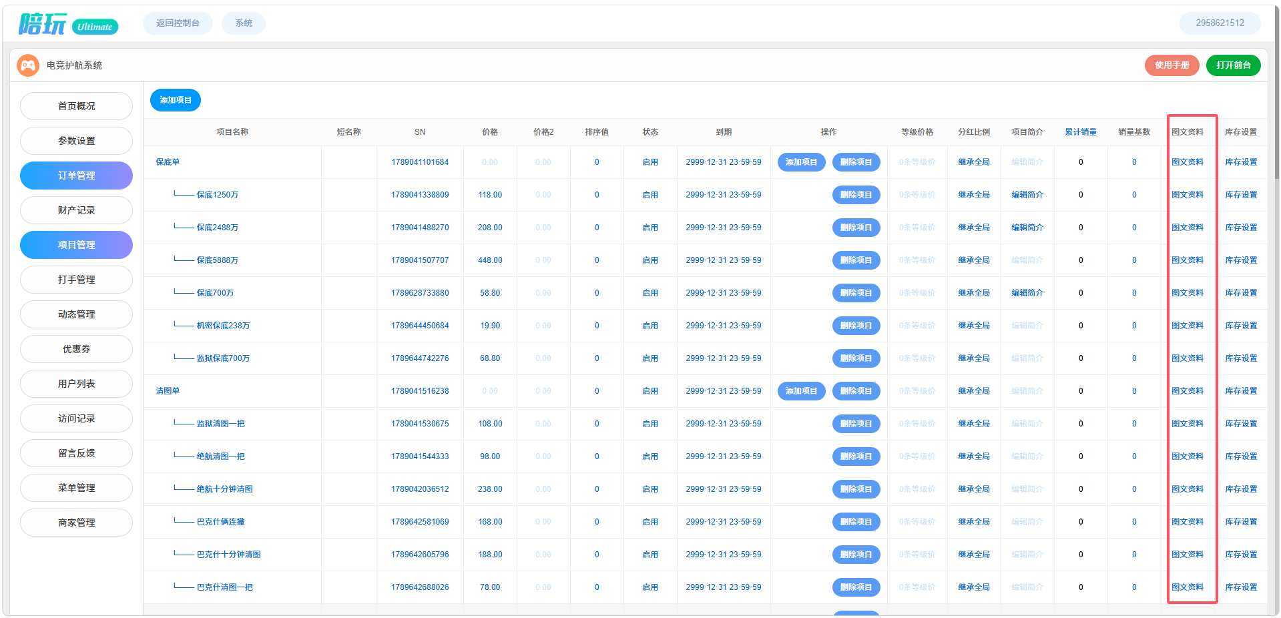The height and width of the screenshot is (618, 1281).
Task: Open 库存设置 for 绝航清图一把
Action: pyautogui.click(x=1241, y=456)
